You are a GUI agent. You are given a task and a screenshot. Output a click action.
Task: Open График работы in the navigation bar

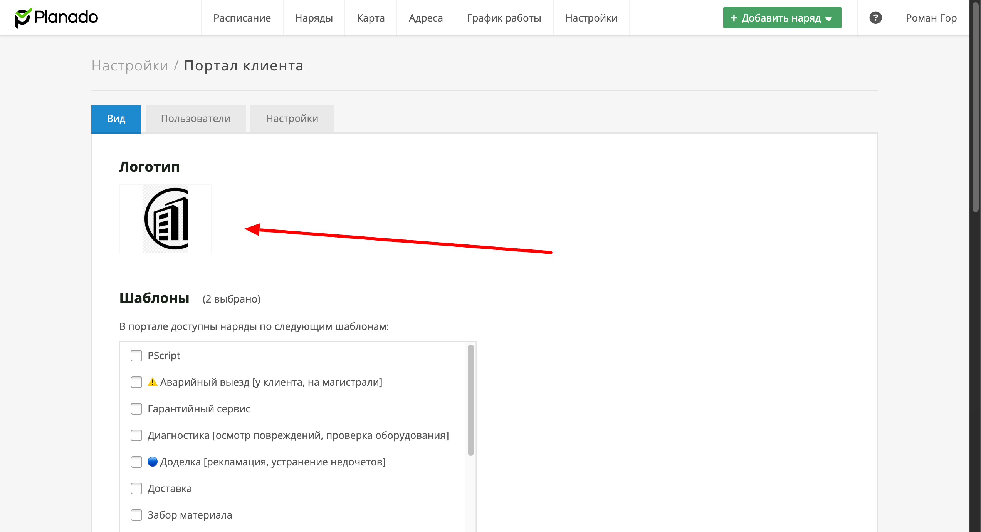pyautogui.click(x=504, y=18)
